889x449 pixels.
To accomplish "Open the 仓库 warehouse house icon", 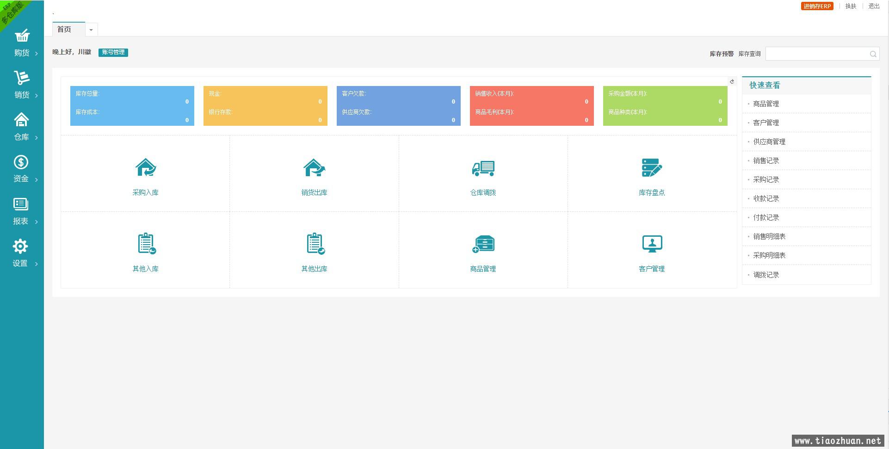I will [21, 120].
